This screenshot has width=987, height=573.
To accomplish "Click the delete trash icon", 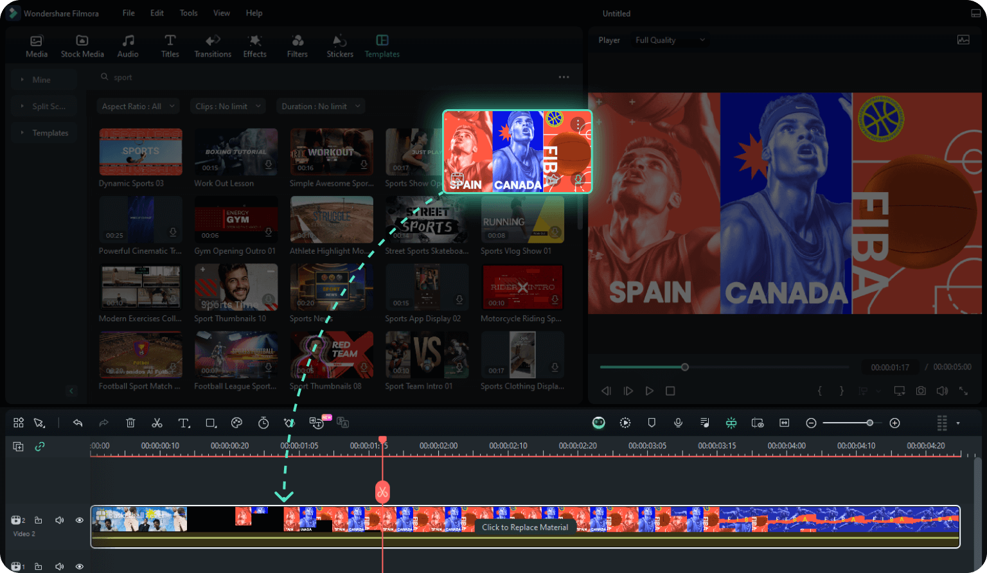I will pyautogui.click(x=130, y=423).
